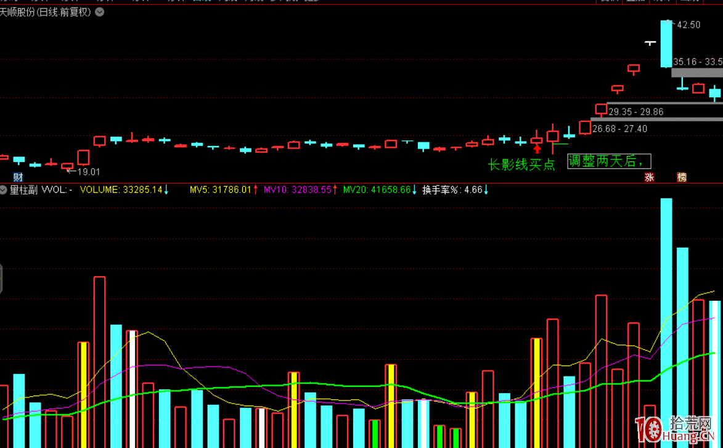Viewport: 723px width, 448px height.
Task: Click the 榜 marker at chart bottom
Action: click(x=682, y=177)
